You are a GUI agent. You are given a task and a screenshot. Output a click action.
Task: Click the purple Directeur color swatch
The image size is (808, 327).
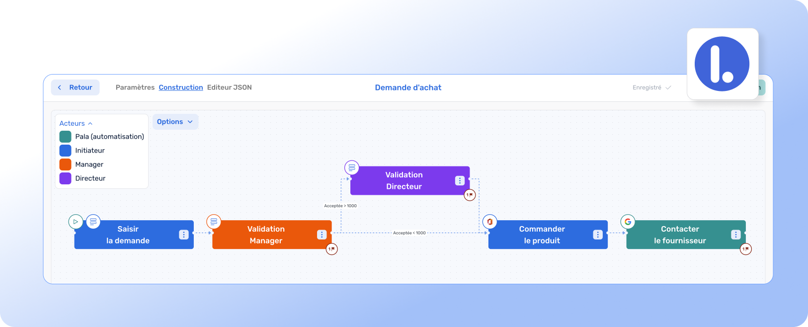pyautogui.click(x=65, y=178)
